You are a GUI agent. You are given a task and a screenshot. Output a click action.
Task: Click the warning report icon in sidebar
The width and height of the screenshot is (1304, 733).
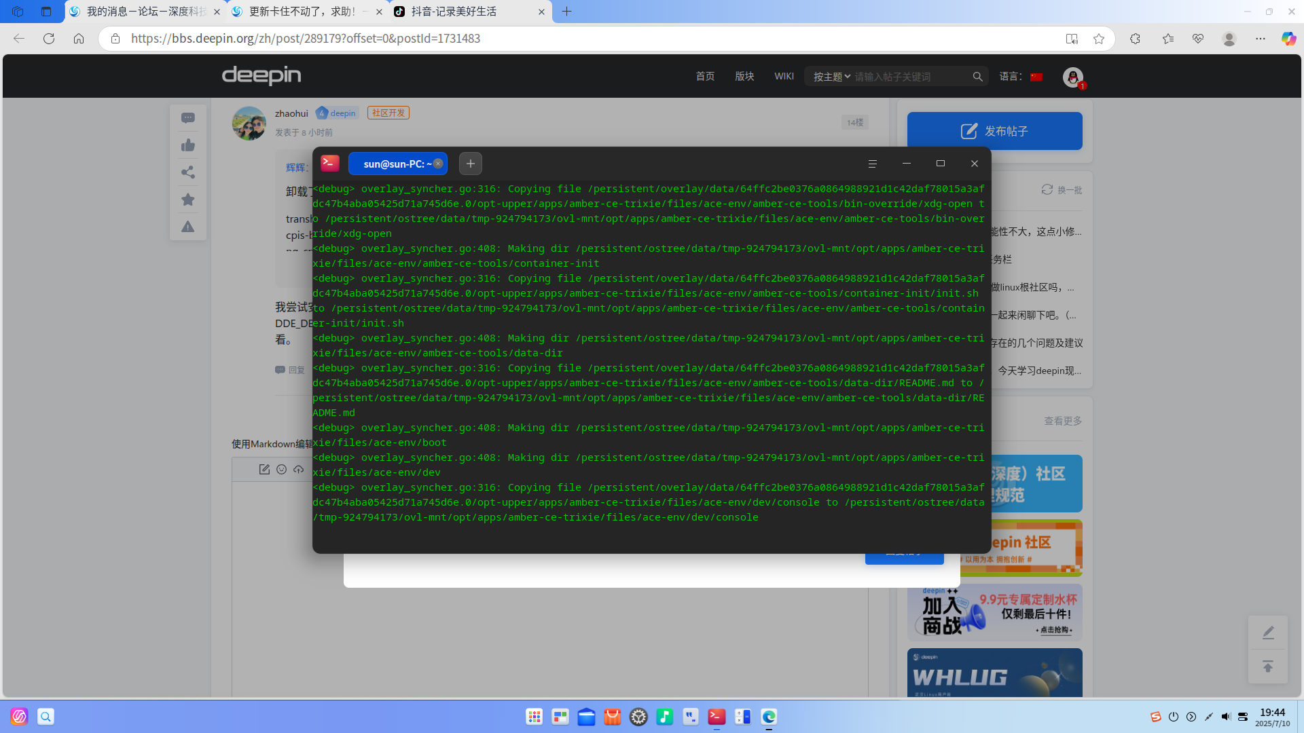click(188, 227)
